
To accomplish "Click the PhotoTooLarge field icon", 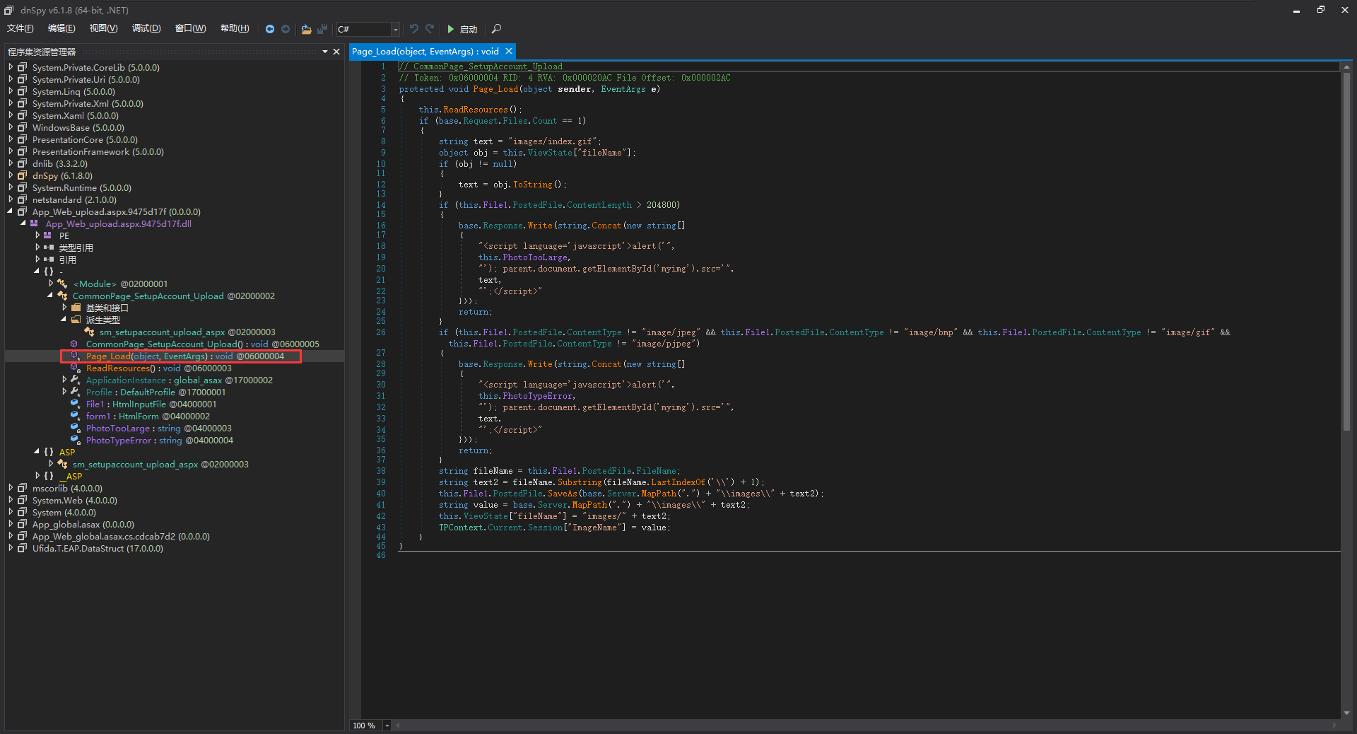I will coord(76,428).
